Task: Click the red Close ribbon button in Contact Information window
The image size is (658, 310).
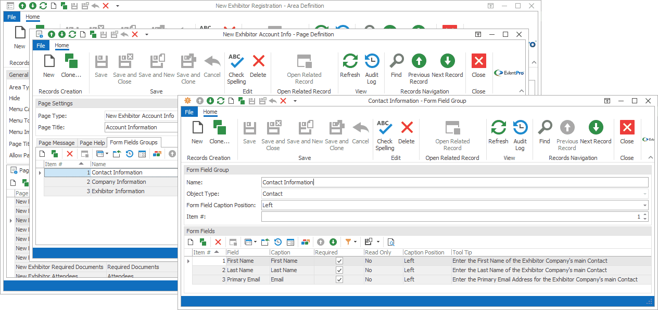Action: (x=627, y=132)
